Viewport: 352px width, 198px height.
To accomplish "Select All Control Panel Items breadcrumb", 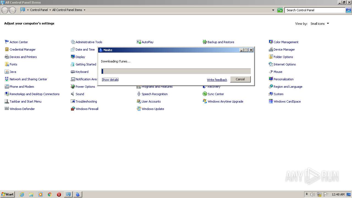I will tap(67, 10).
